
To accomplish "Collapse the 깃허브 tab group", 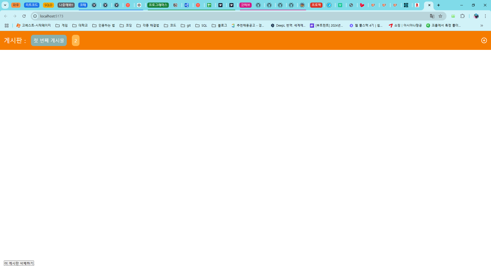I will 245,5.
